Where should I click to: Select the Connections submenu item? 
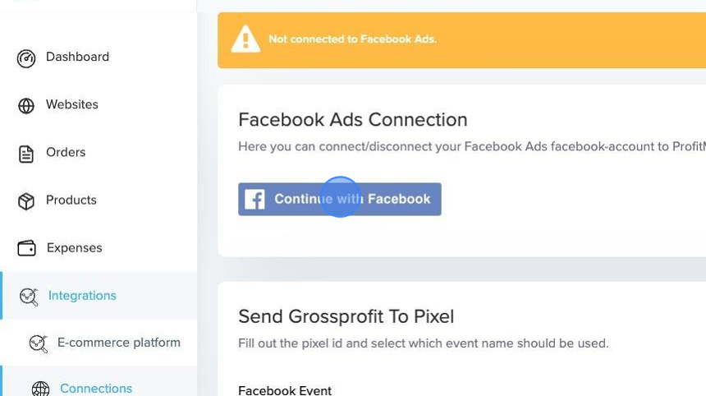coord(95,388)
